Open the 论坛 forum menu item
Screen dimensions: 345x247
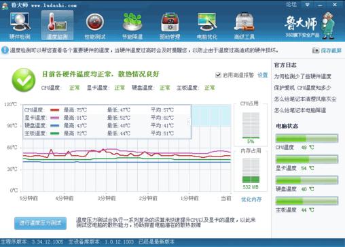tap(291, 5)
